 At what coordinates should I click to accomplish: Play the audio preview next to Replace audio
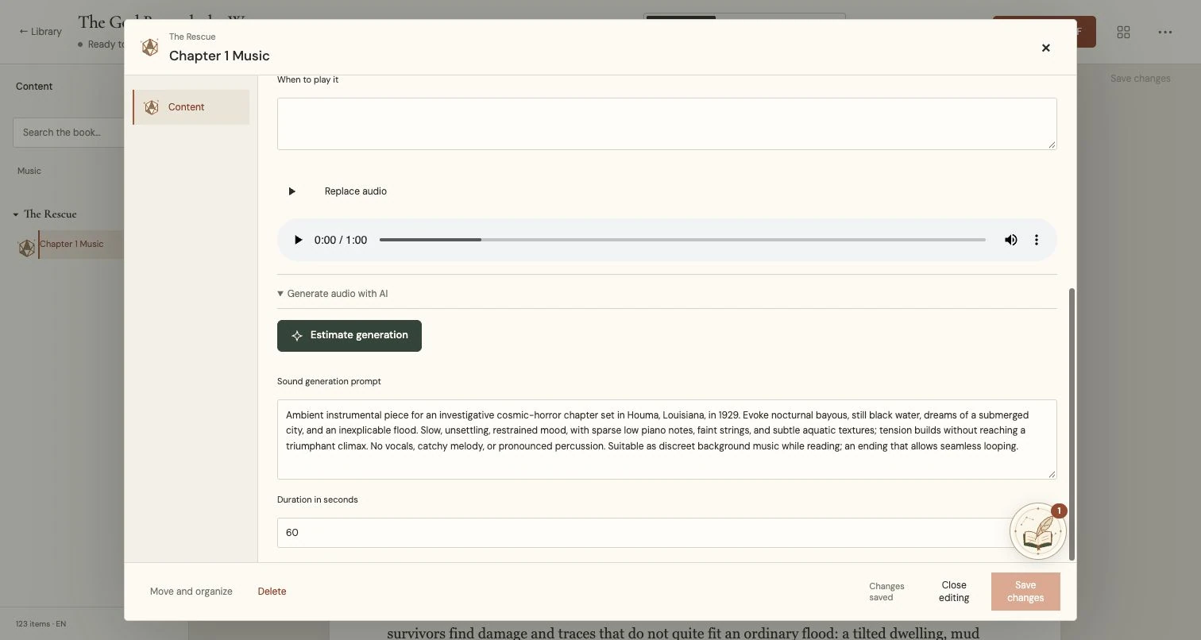click(292, 191)
